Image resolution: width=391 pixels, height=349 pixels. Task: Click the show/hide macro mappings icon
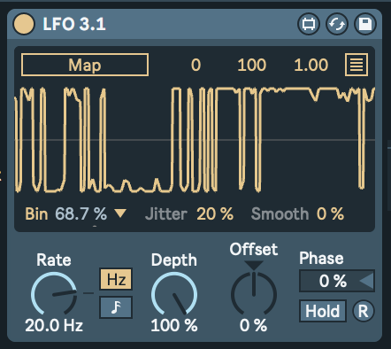(x=309, y=24)
